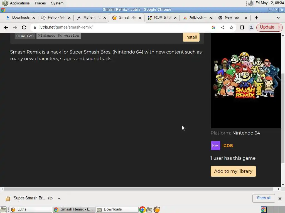Close the ROM & ISO tab
285x213 pixels.
click(x=175, y=18)
